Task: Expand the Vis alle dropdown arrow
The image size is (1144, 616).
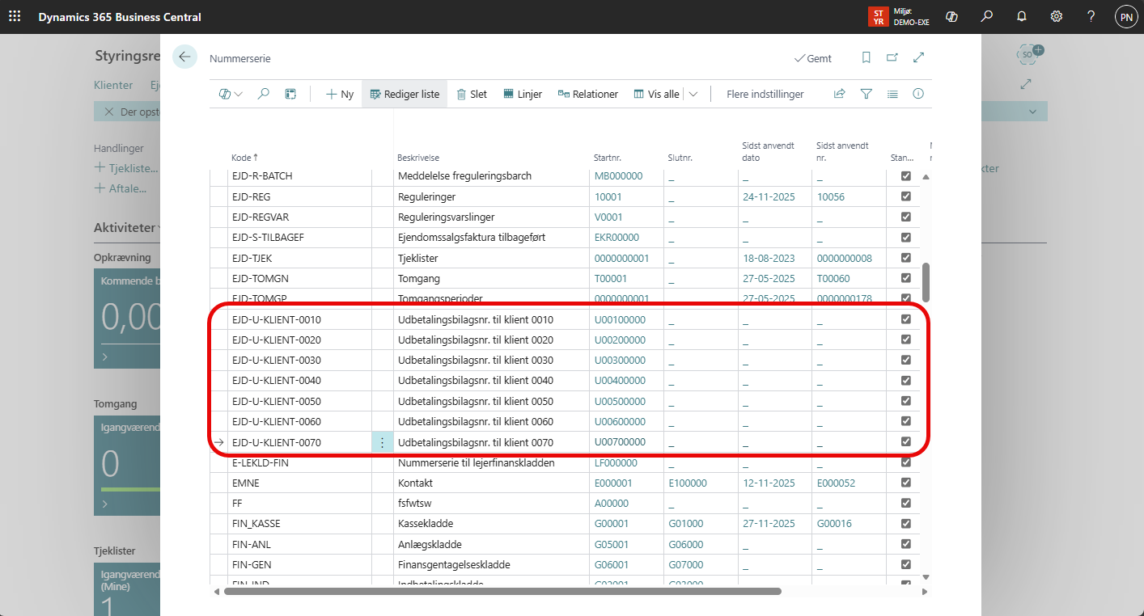Action: (x=693, y=94)
